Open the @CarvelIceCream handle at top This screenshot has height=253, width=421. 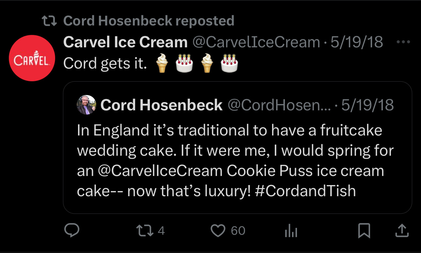[256, 42]
